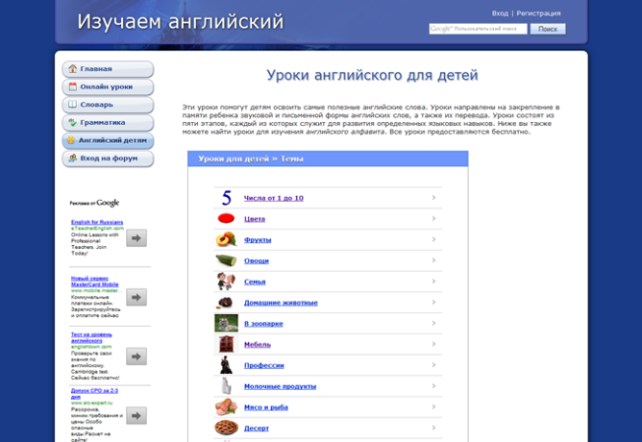Click the Регистрация link

(538, 13)
